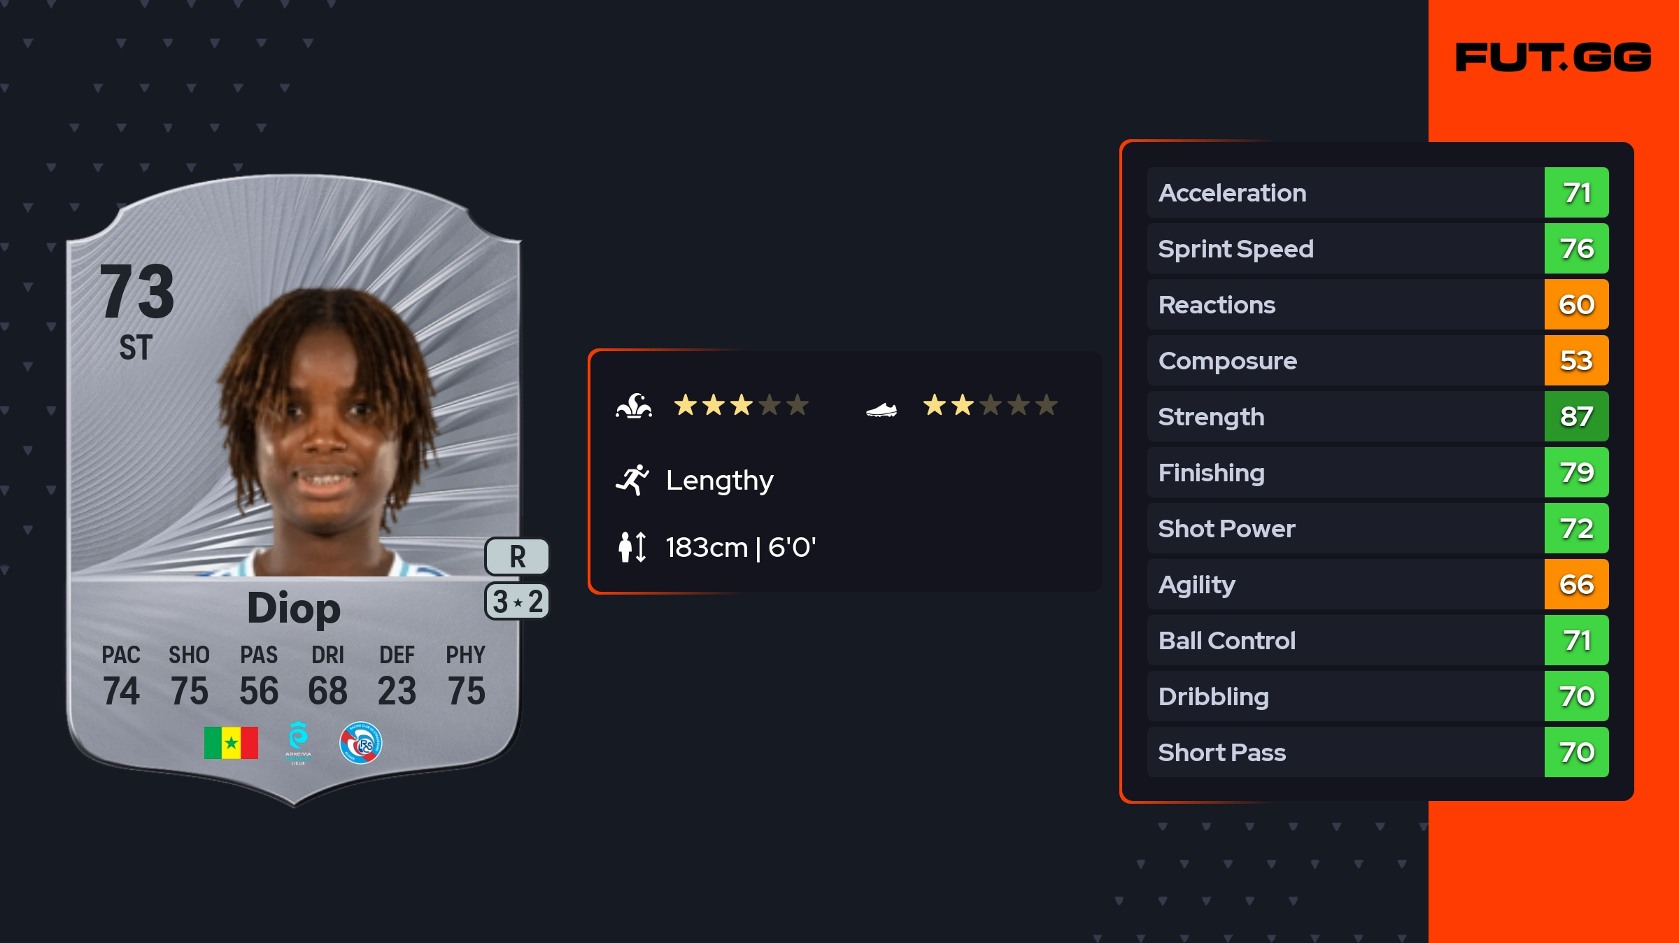Click the running man AcceleRATE icon
The image size is (1679, 943).
[632, 480]
